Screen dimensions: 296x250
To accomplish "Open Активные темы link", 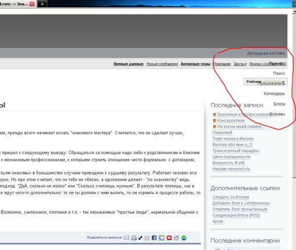I will coord(195,64).
